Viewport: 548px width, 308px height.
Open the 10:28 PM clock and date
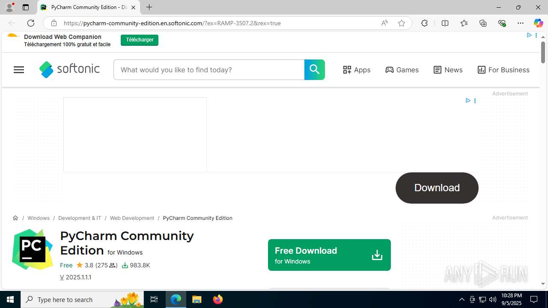click(x=511, y=299)
